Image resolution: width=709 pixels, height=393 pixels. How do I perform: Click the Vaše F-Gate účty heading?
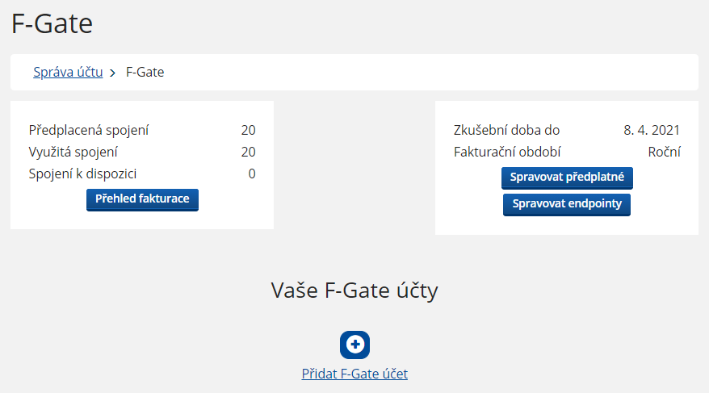(x=354, y=291)
